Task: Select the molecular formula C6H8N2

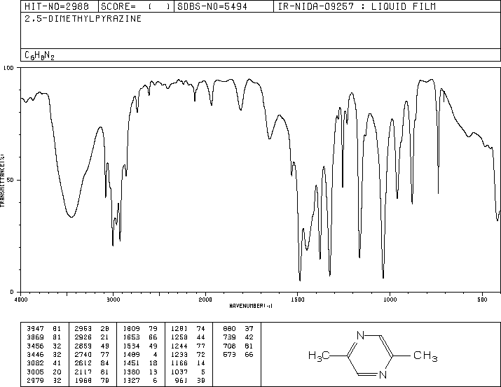Action: (40, 55)
